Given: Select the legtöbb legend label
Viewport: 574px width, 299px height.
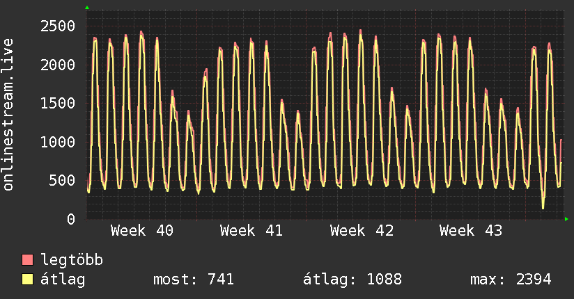Looking at the screenshot, I should [72, 260].
